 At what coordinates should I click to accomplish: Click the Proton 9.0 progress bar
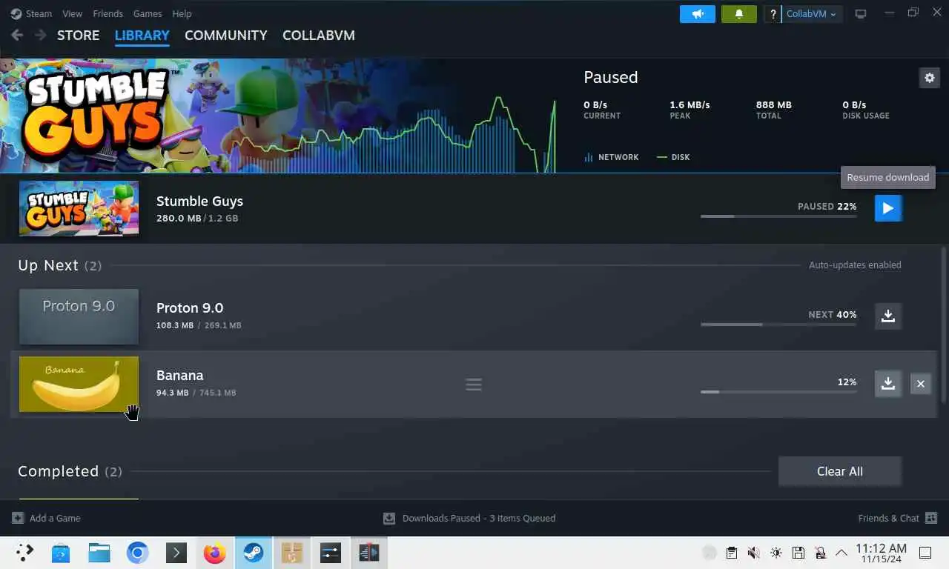[x=778, y=324]
